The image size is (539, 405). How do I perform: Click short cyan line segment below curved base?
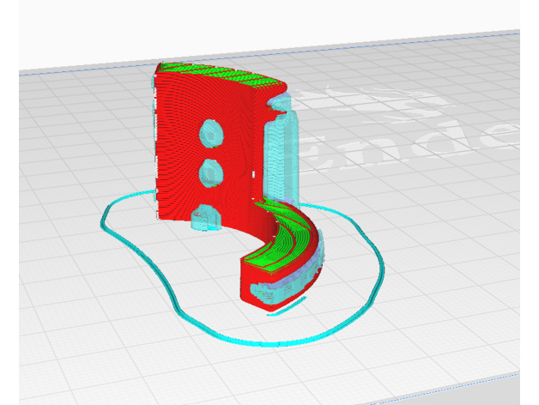coord(288,307)
